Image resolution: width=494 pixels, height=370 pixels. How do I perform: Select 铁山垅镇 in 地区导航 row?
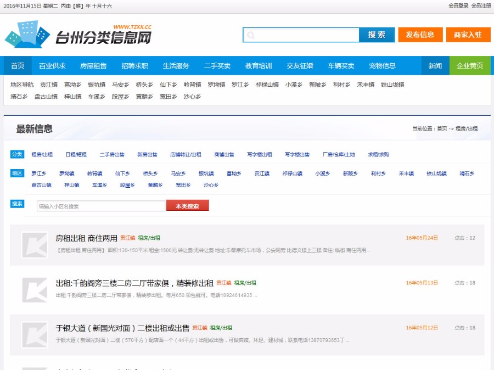(x=392, y=85)
